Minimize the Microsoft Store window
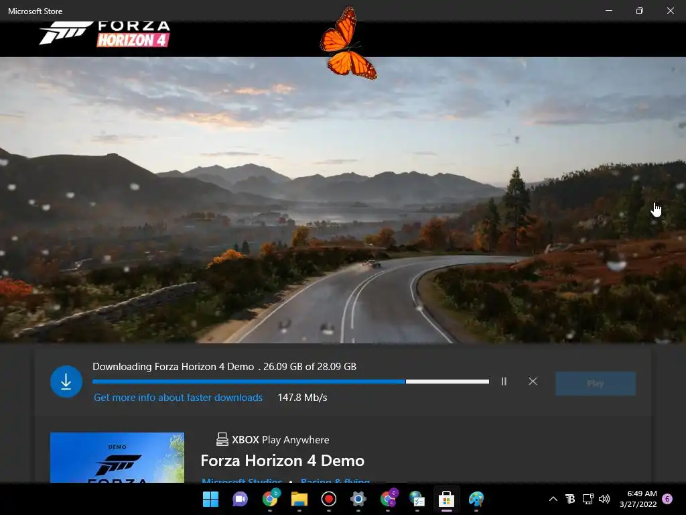Image resolution: width=686 pixels, height=515 pixels. coord(608,11)
